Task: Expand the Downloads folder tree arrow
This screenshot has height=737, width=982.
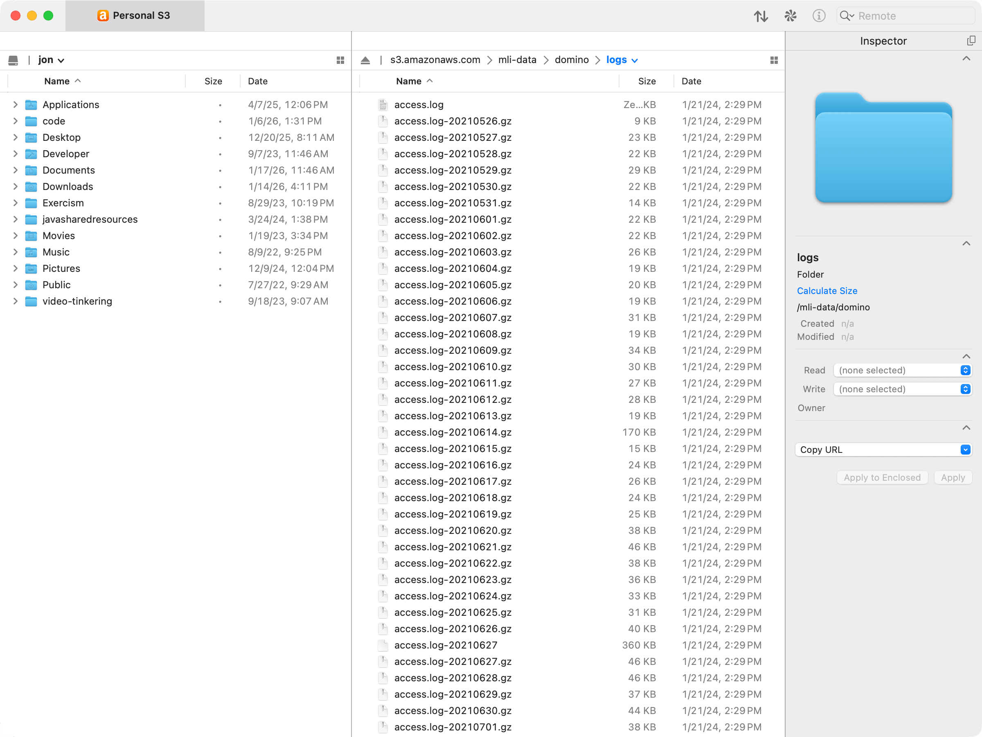Action: click(x=16, y=187)
